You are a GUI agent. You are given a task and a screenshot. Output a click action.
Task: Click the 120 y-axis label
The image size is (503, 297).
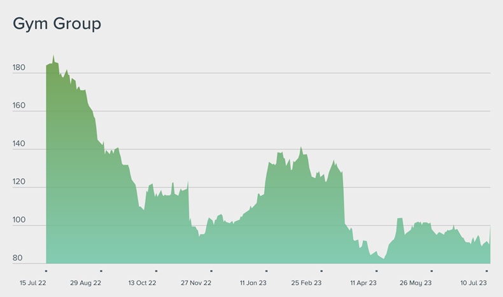tap(19, 182)
